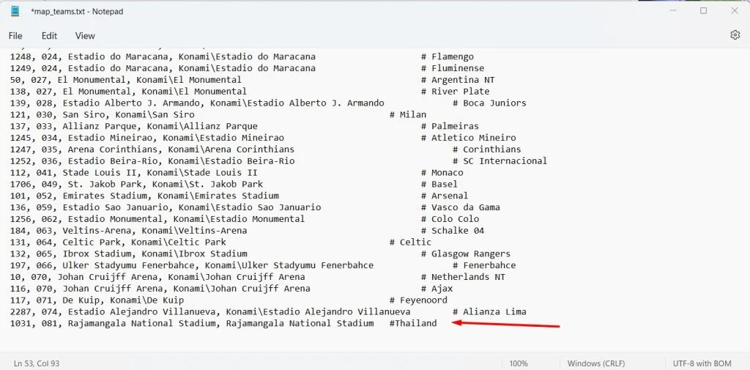Image resolution: width=750 pixels, height=370 pixels.
Task: Click the text '# Palmeiras'
Action: point(450,126)
